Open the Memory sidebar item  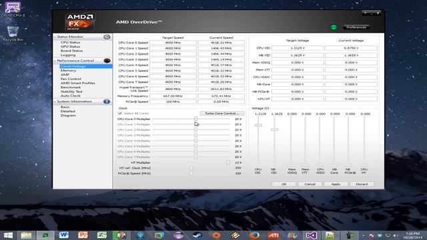68,71
